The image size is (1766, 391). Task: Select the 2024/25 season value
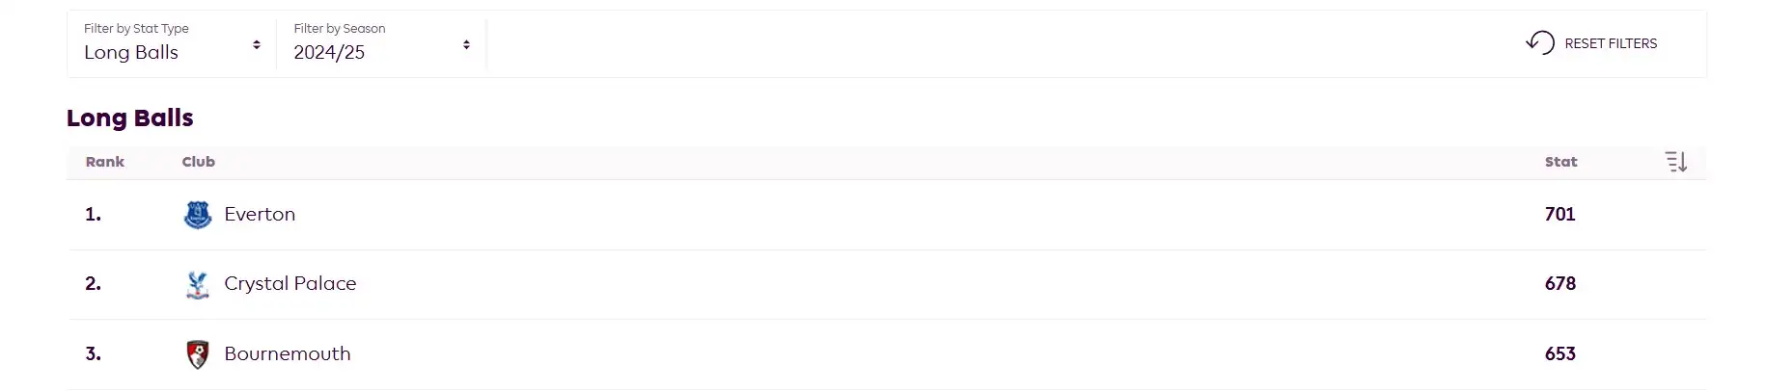pos(329,53)
